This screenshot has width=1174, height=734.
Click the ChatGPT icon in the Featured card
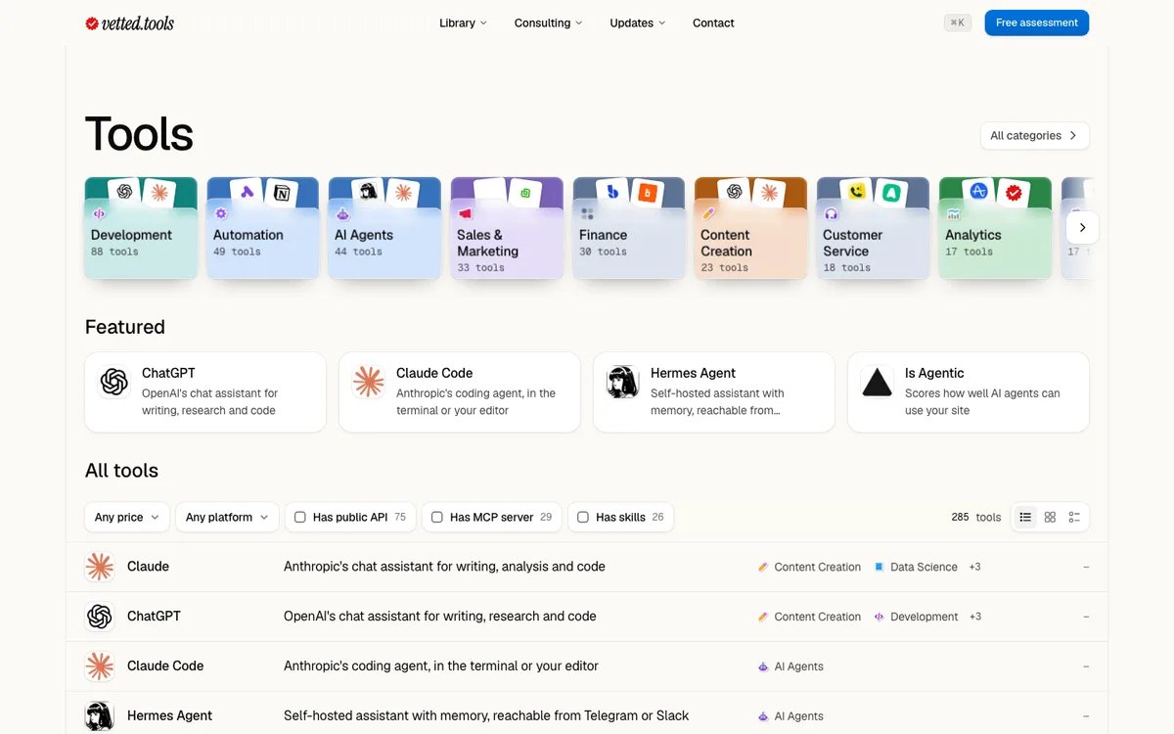114,382
